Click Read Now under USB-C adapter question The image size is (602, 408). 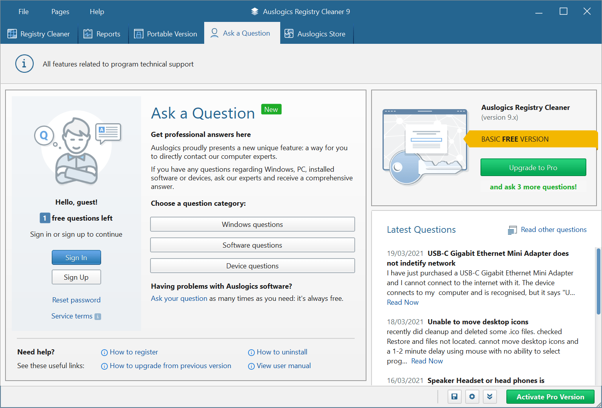[x=403, y=302]
